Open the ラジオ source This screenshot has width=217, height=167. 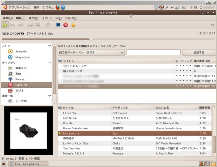[x=19, y=91]
